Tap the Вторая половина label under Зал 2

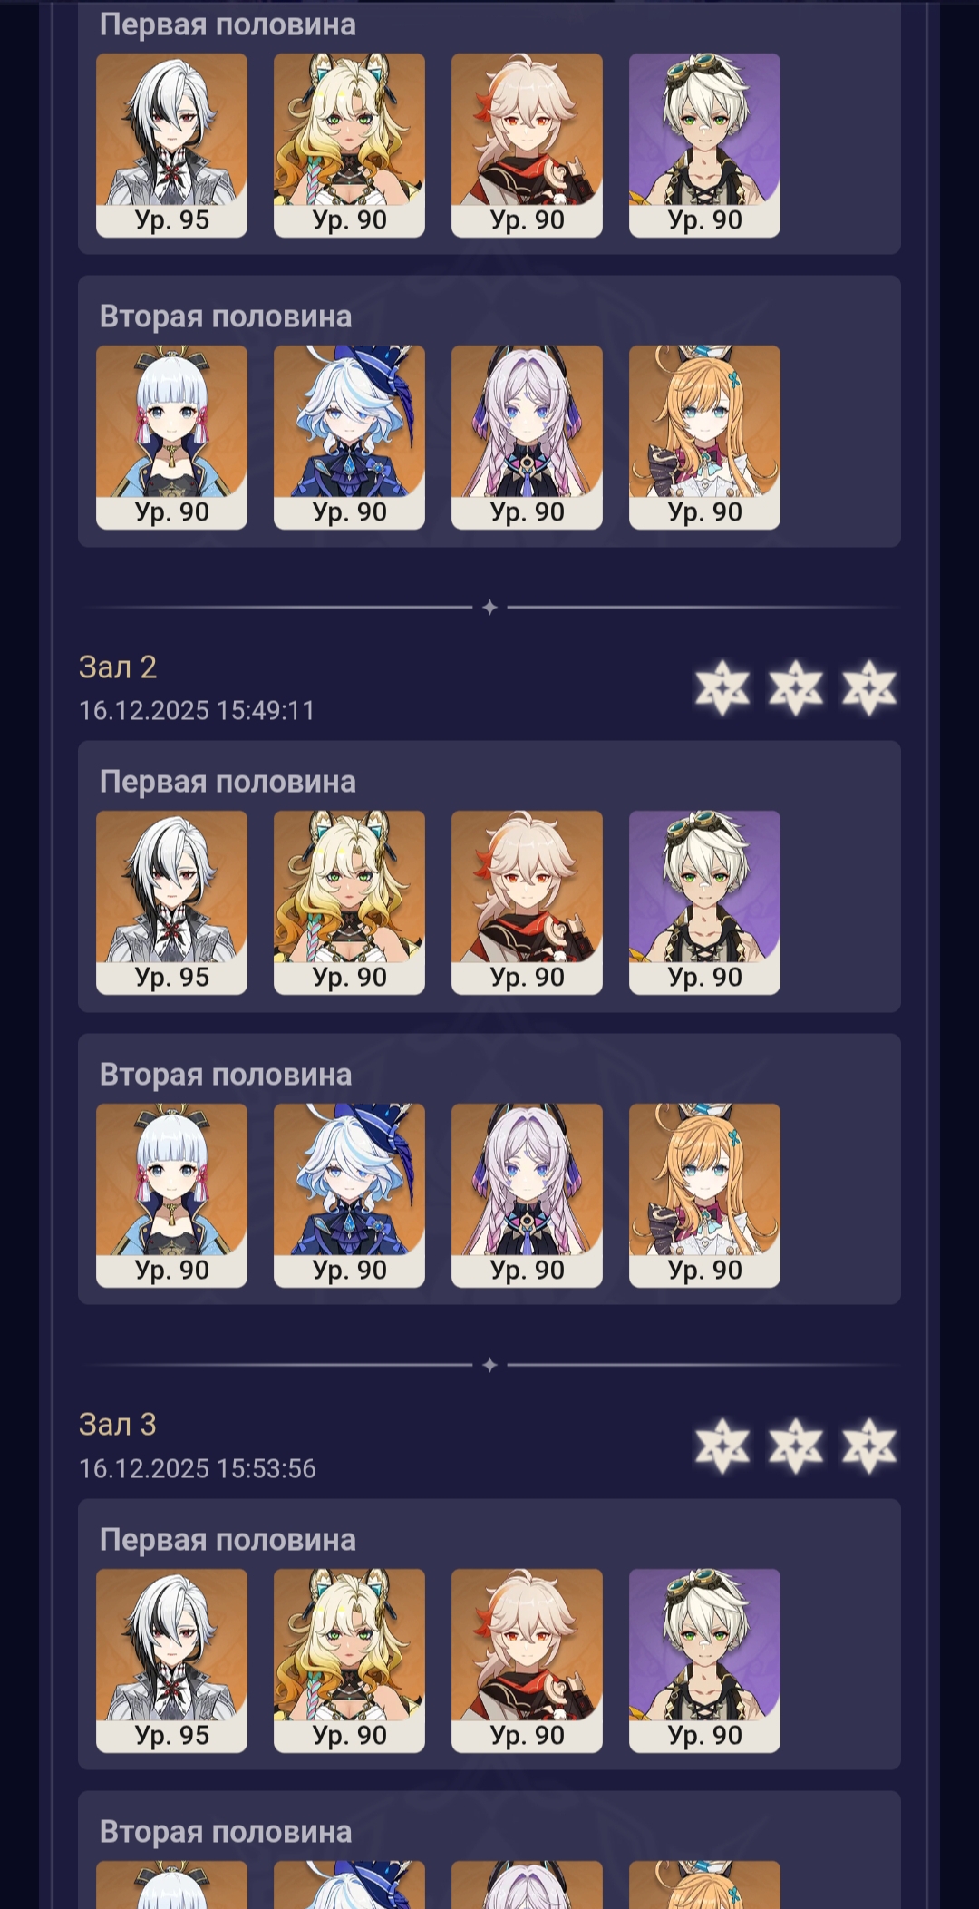coord(226,1075)
